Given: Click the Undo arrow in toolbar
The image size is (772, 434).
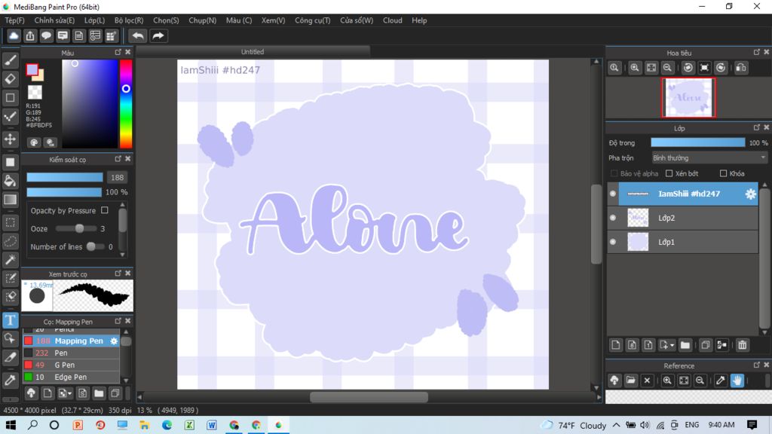Looking at the screenshot, I should 138,36.
